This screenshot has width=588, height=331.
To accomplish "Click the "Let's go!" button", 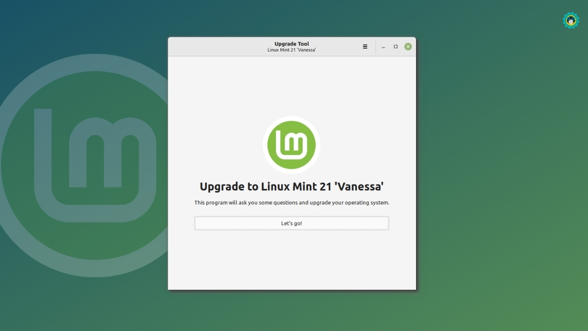I will coord(292,223).
